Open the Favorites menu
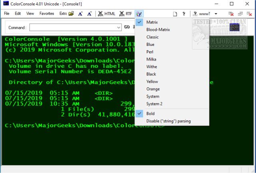Image resolution: width=256 pixels, height=173 pixels. [x=47, y=14]
